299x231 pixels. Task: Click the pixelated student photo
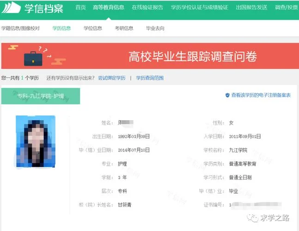pyautogui.click(x=36, y=141)
